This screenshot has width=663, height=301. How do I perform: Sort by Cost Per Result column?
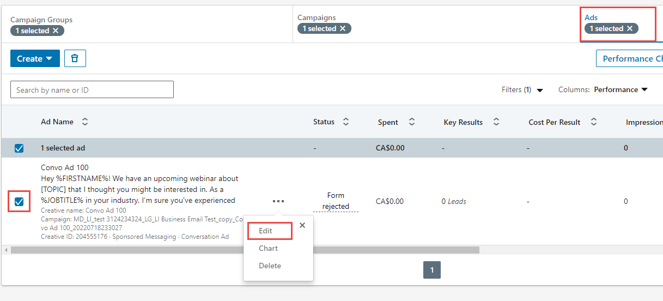[594, 122]
